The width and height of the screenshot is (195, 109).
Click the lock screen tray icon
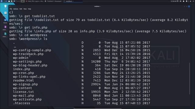click(x=190, y=1)
